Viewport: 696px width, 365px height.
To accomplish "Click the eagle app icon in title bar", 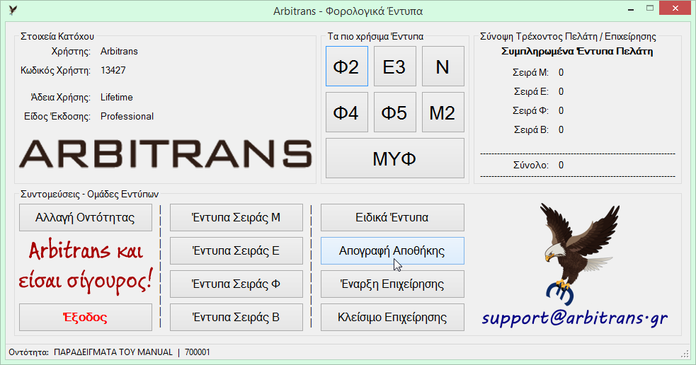I will [x=13, y=10].
